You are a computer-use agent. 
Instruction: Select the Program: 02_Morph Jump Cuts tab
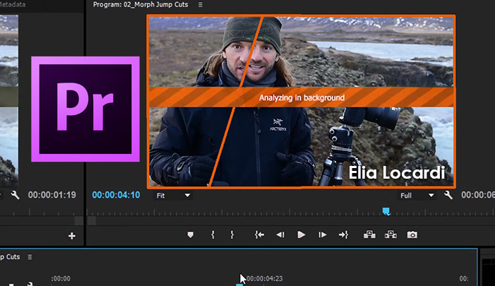click(x=141, y=5)
